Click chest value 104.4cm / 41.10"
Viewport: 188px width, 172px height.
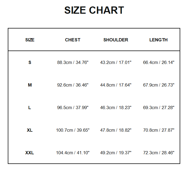pos(73,153)
